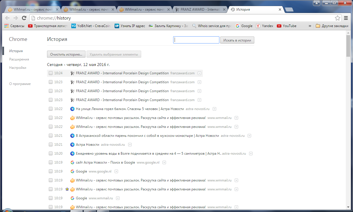Viewport: 353px width, 212px height.
Task: Check the 10:24 FRANZ AWARD entry checkbox
Action: [x=51, y=73]
